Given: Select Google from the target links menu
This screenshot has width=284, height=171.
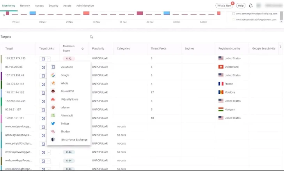Looking at the screenshot, I should click(x=65, y=75).
